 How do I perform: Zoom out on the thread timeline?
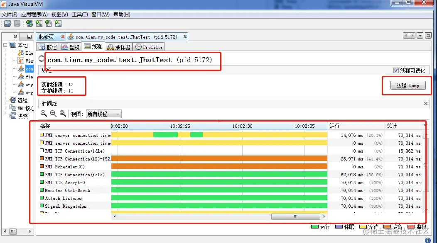coord(53,114)
